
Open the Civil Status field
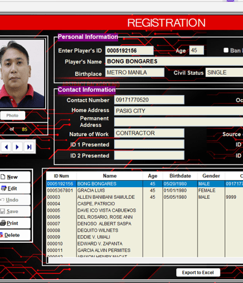click(x=224, y=73)
